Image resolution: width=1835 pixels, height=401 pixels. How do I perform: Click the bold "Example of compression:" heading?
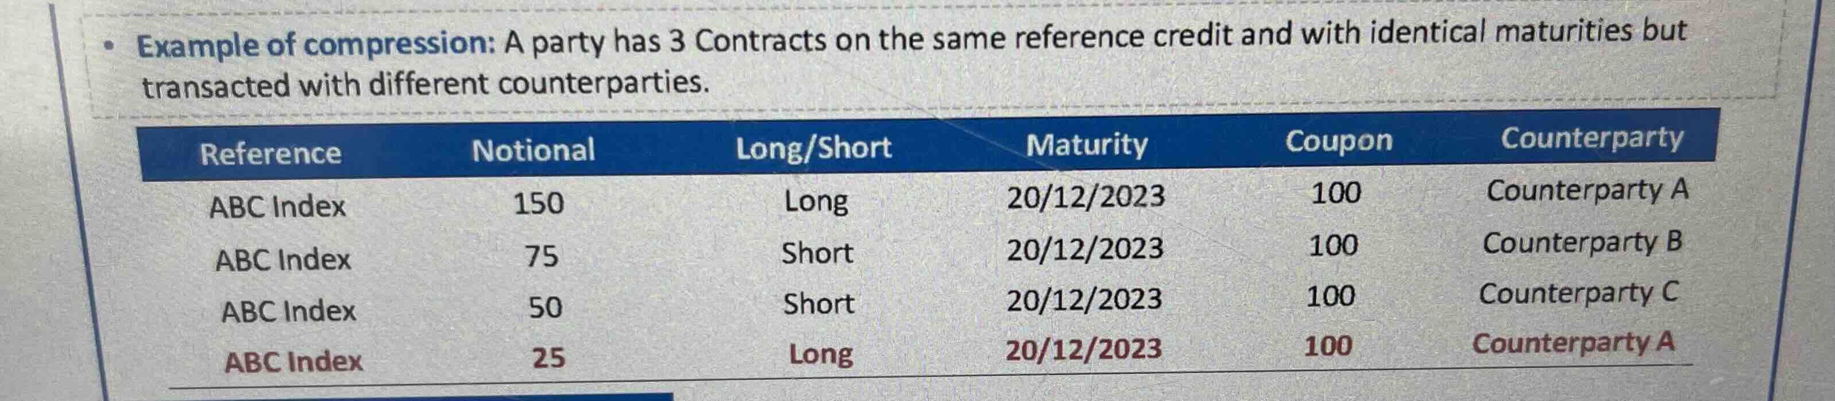(316, 45)
